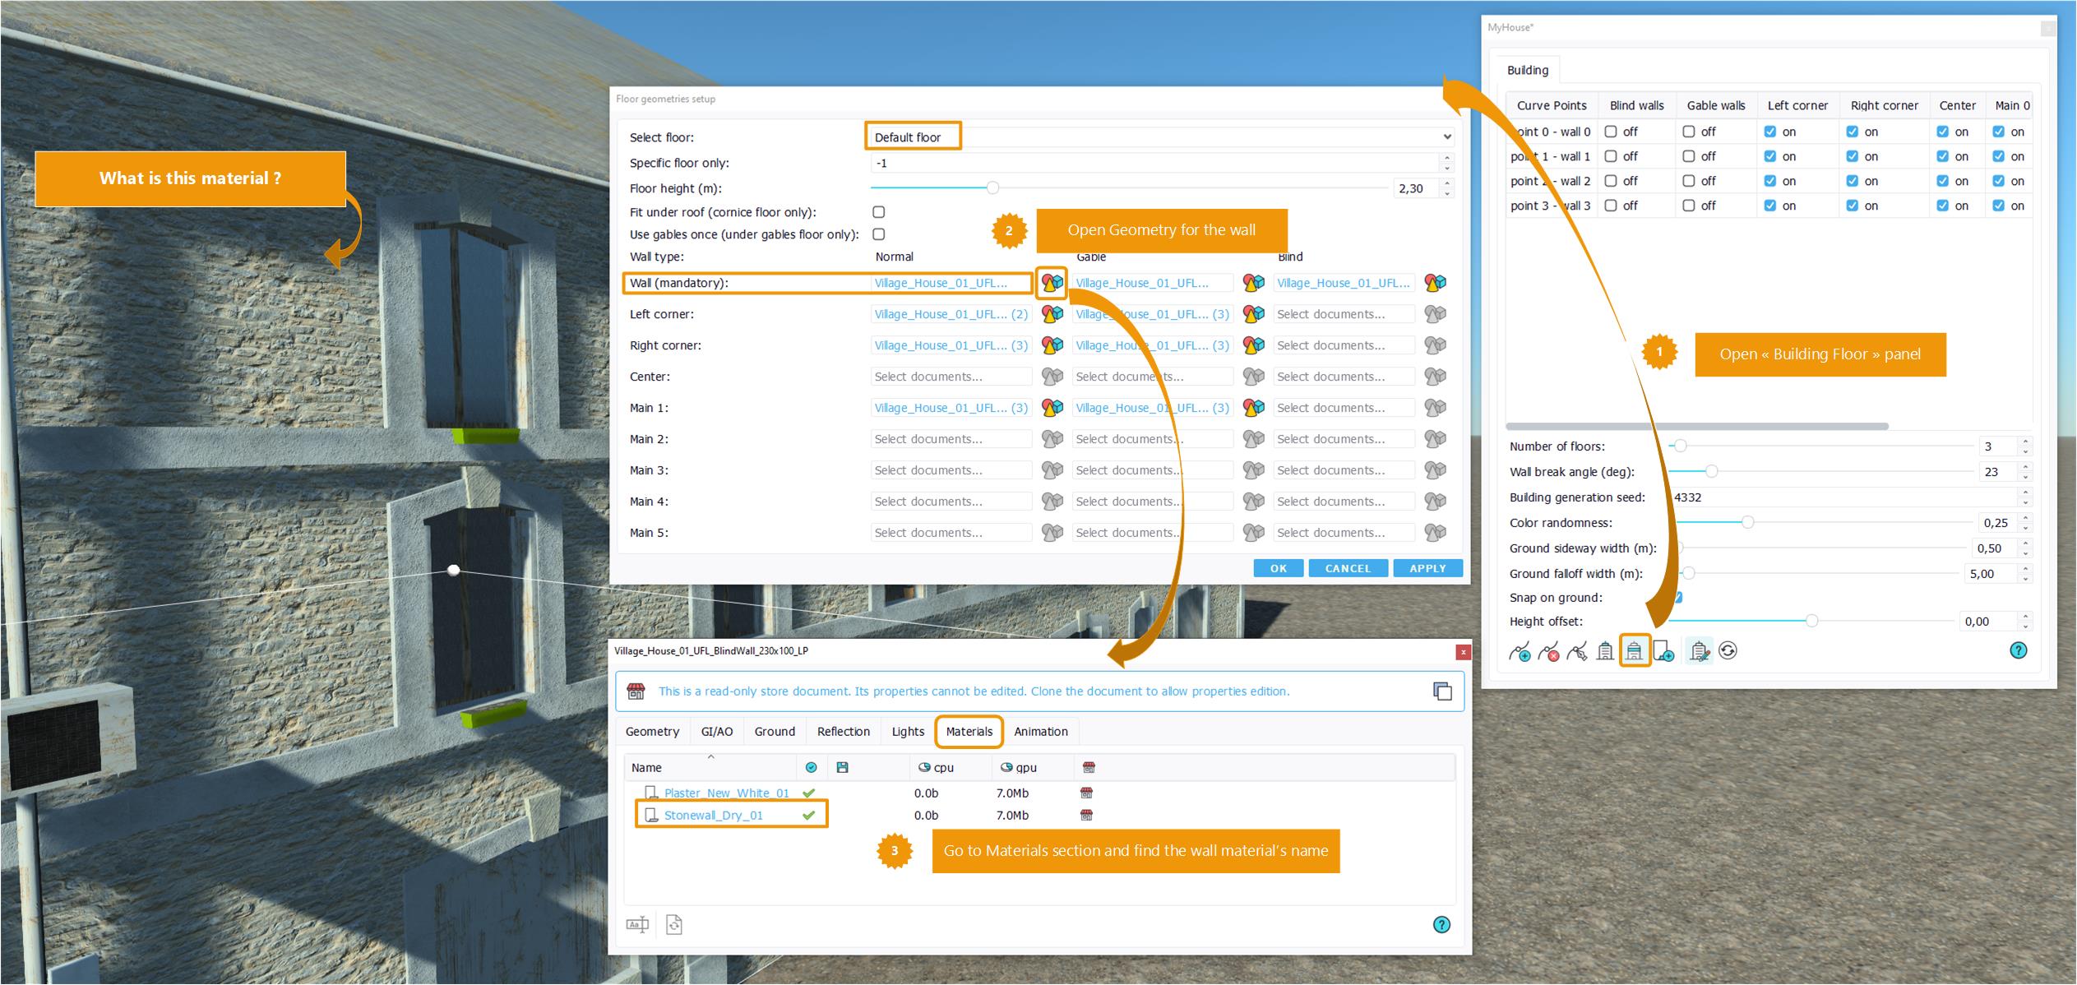Enable Blind walls for point 0 - wall 0

pyautogui.click(x=1611, y=132)
